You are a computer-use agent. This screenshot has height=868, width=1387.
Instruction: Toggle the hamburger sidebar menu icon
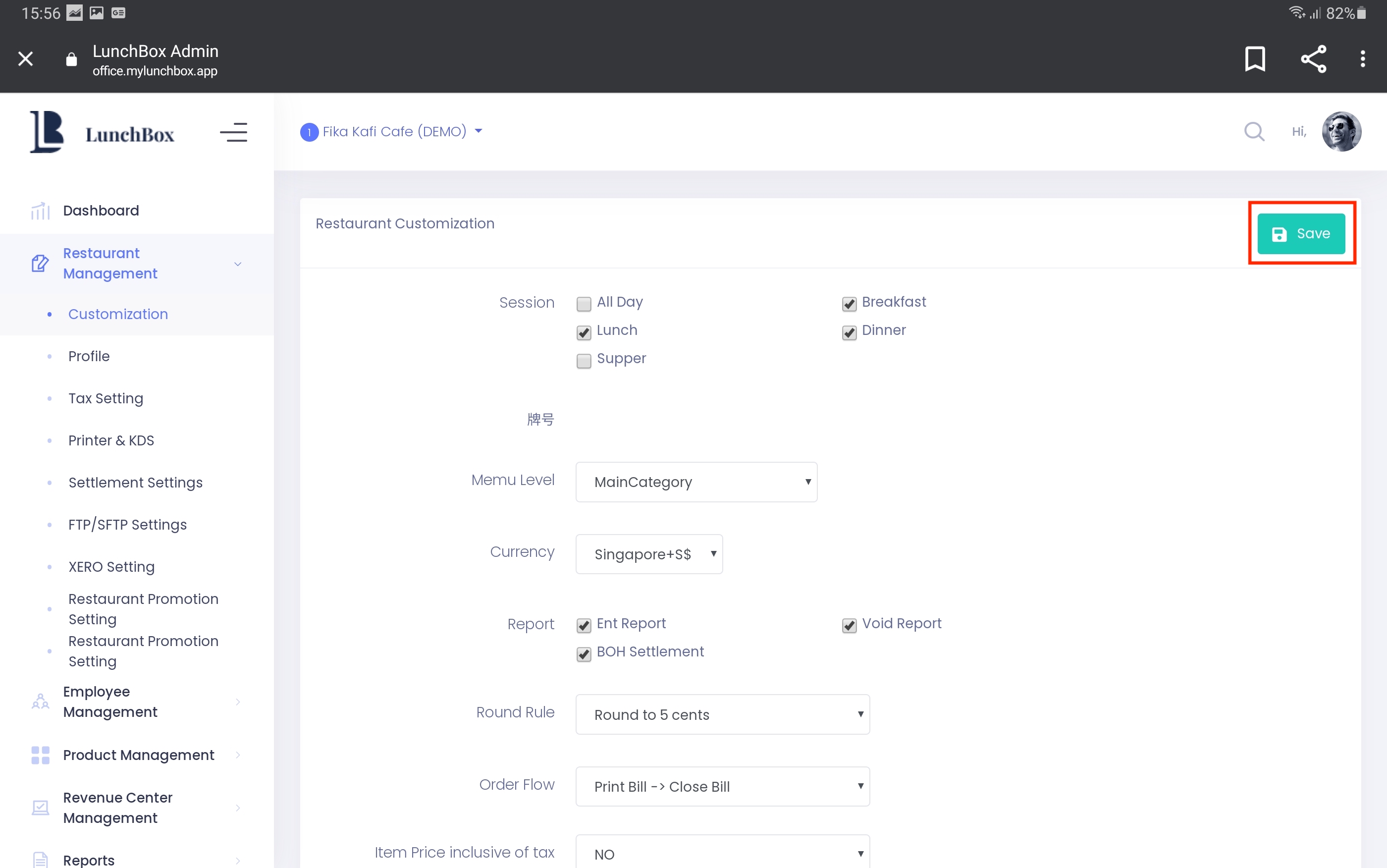[x=233, y=133]
